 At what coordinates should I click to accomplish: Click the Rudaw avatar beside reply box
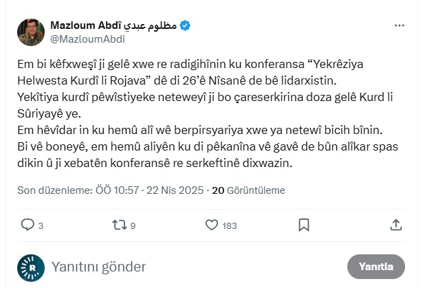(31, 267)
